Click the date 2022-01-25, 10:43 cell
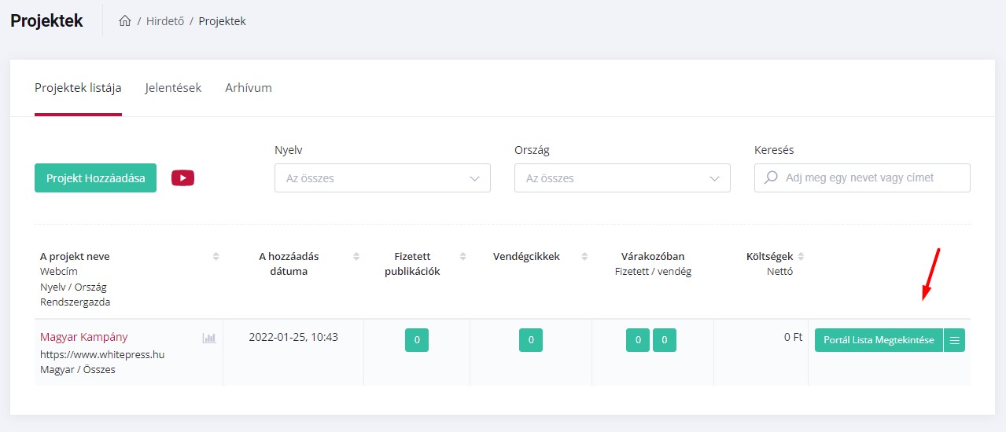Screen dimensions: 1006x432 (293, 337)
